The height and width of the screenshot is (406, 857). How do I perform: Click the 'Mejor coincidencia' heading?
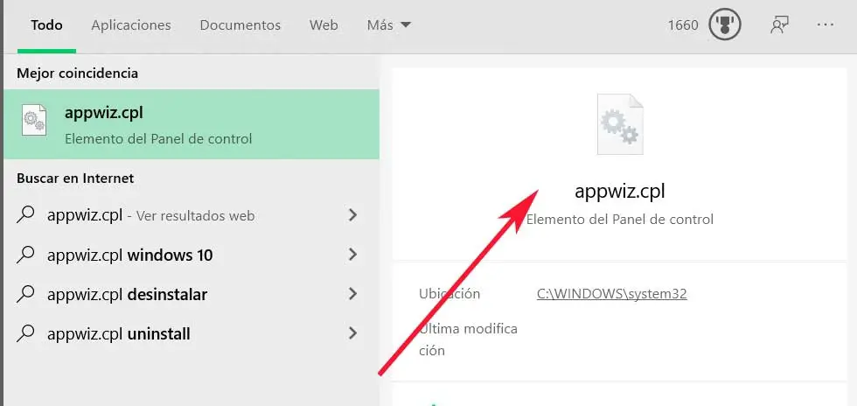tap(77, 73)
